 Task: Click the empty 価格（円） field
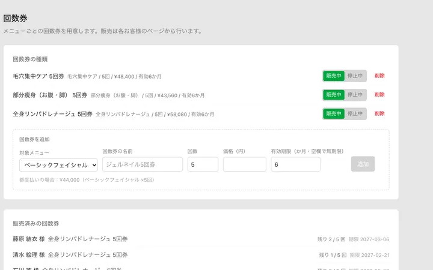(245, 164)
